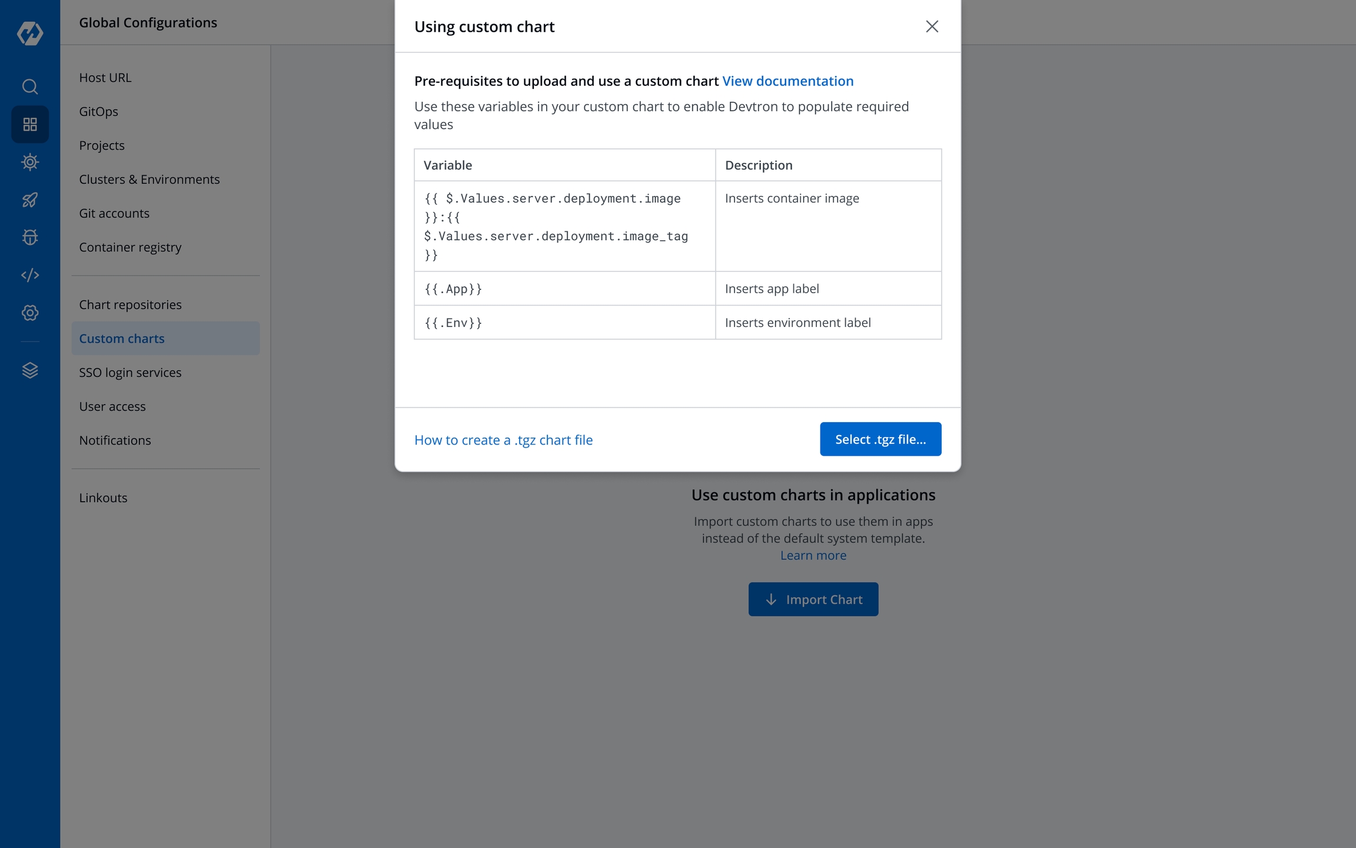Open security bug icon in sidebar
The image size is (1356, 848).
click(x=30, y=237)
